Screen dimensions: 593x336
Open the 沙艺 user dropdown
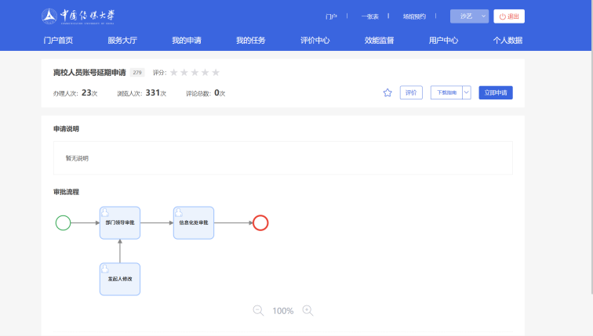(x=469, y=16)
